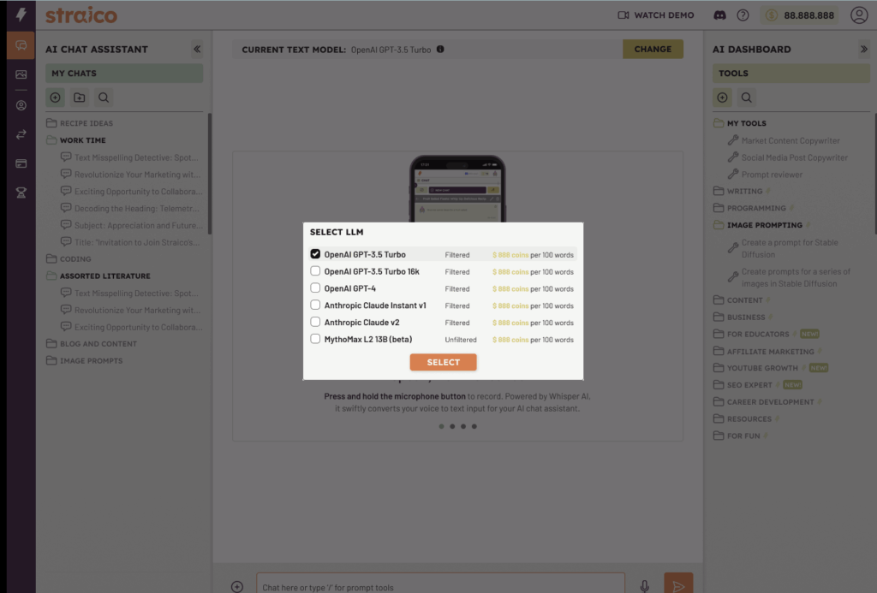Create a new chat with plus icon
The image size is (877, 593).
pyautogui.click(x=56, y=98)
